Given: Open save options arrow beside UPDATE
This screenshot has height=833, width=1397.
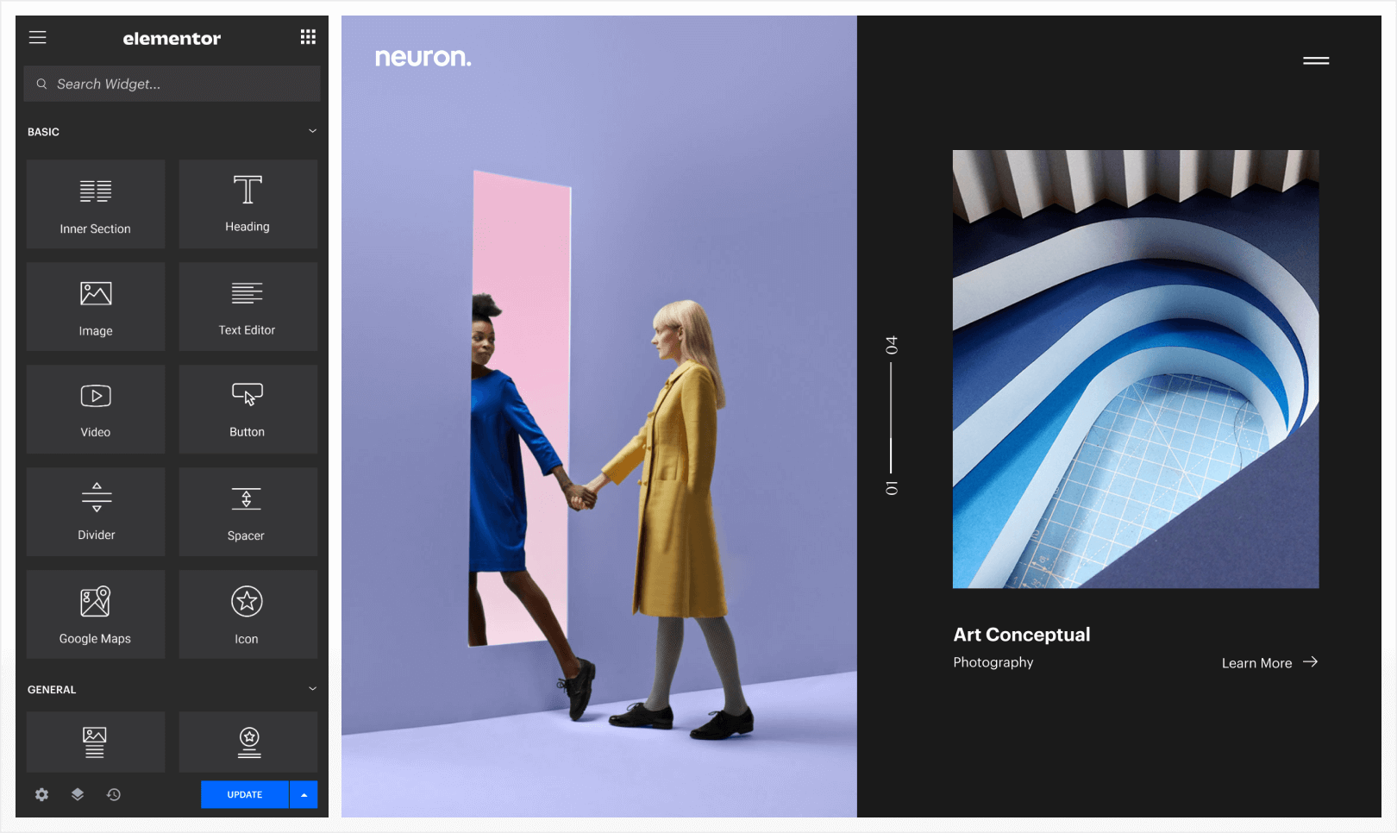Looking at the screenshot, I should [304, 794].
